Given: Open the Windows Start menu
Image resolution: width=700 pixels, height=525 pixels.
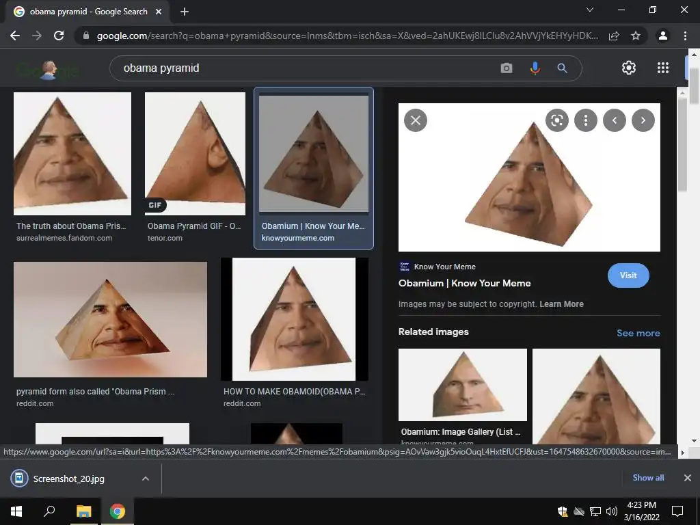Looking at the screenshot, I should (16, 511).
